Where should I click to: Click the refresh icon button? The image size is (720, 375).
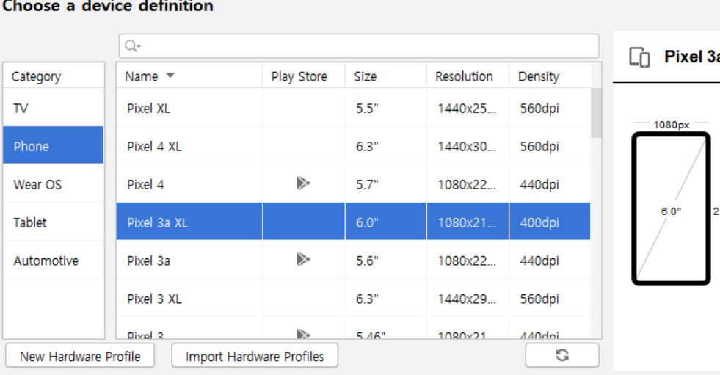562,354
